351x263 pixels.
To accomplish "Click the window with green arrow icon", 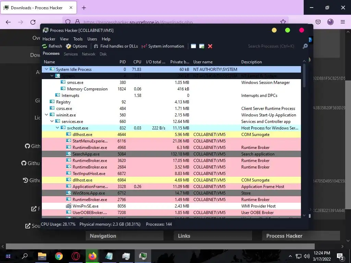I will (202, 46).
